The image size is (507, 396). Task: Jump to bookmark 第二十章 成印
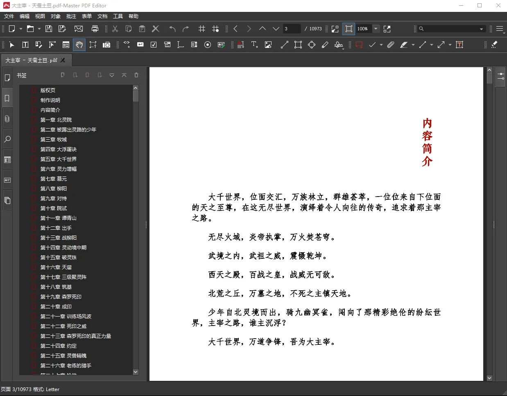click(56, 306)
